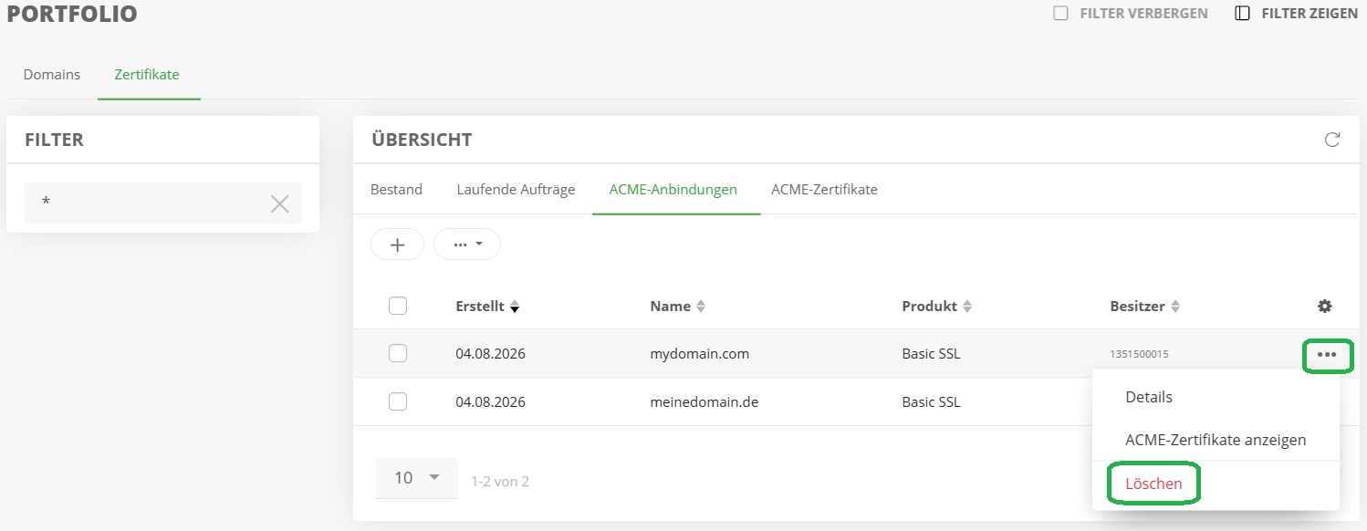The height and width of the screenshot is (531, 1367).
Task: Refresh the Übersicht list
Action: (x=1332, y=140)
